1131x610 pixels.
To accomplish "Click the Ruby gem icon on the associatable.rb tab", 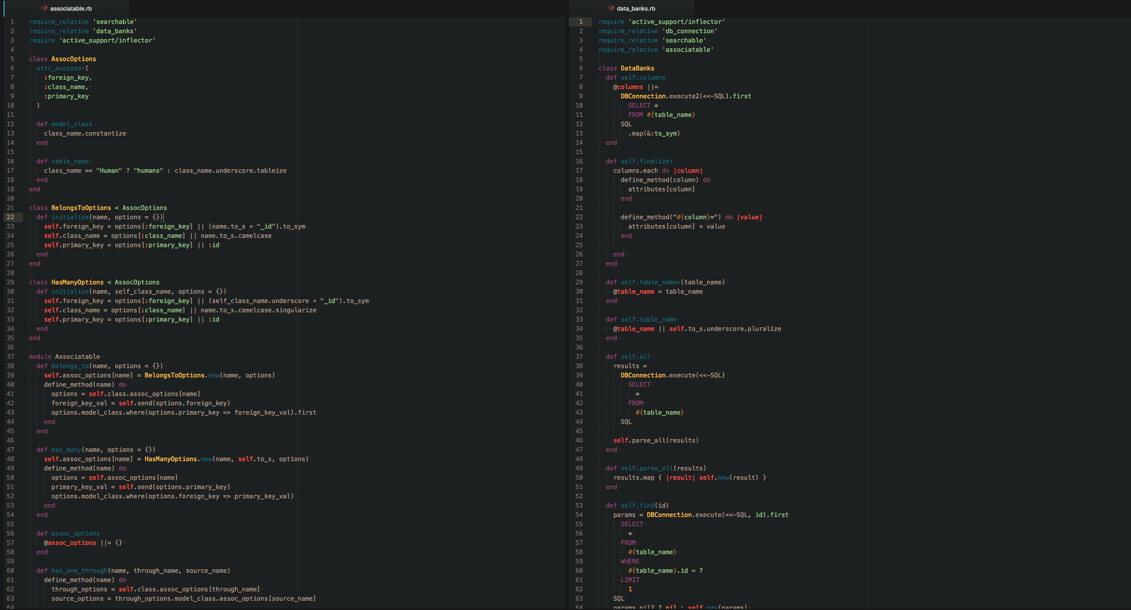I will point(44,8).
